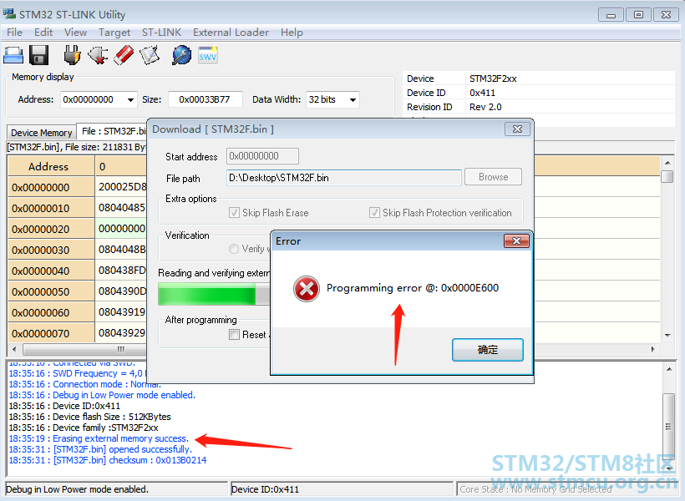This screenshot has height=501, width=685.
Task: Open the Edit menu
Action: pos(43,33)
